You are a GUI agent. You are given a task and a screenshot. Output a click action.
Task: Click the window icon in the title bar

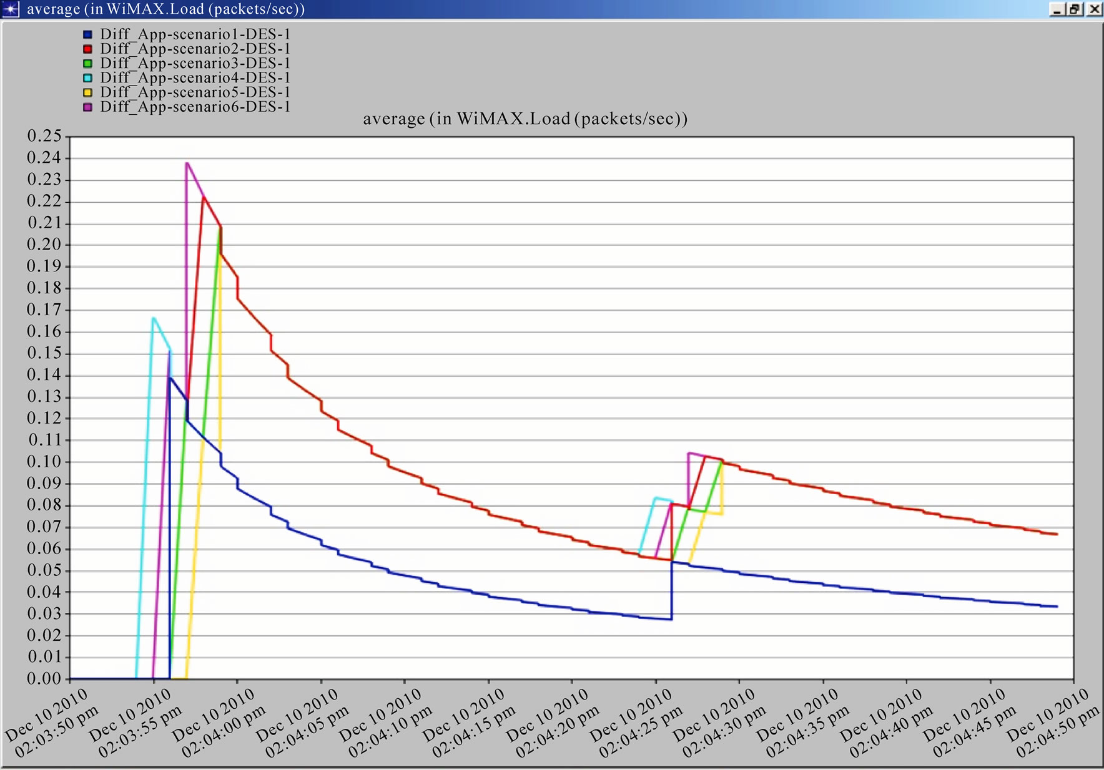[11, 9]
